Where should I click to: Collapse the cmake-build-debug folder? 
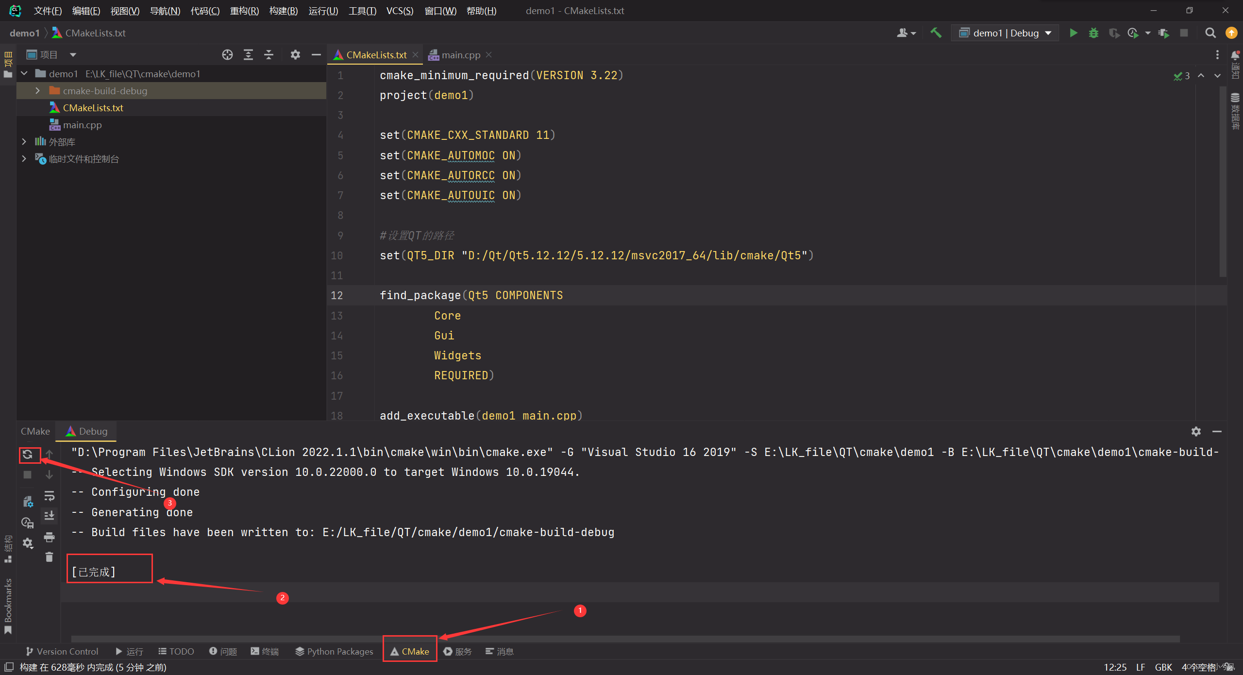[x=37, y=90]
